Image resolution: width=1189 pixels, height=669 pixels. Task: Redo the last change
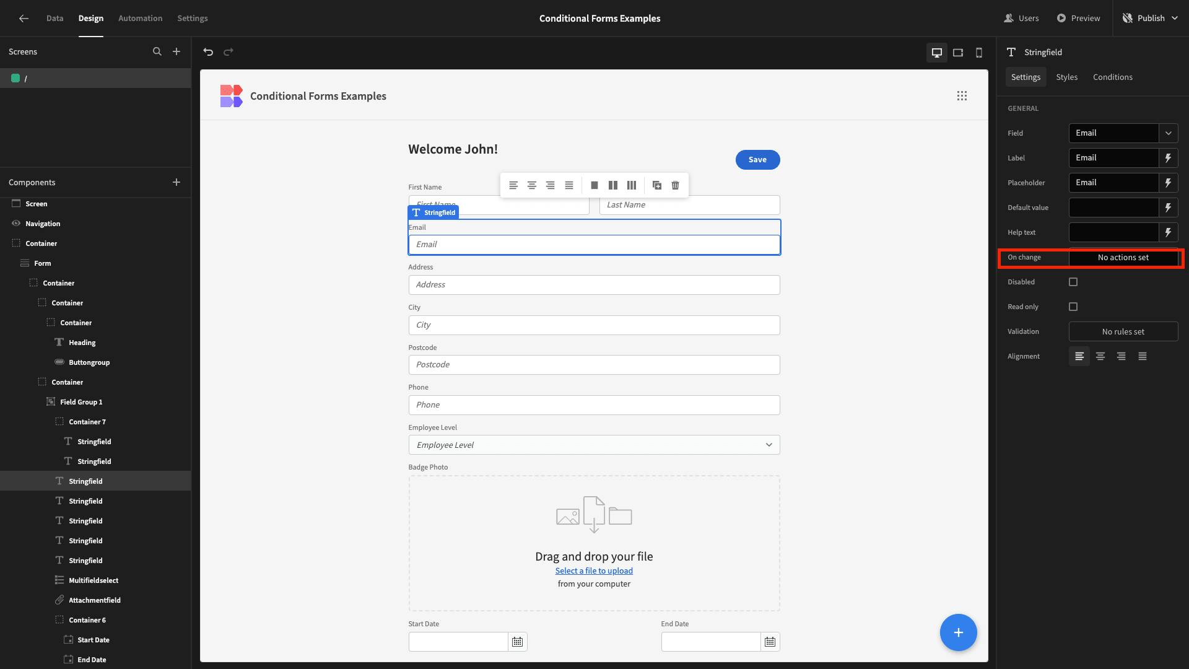[229, 52]
